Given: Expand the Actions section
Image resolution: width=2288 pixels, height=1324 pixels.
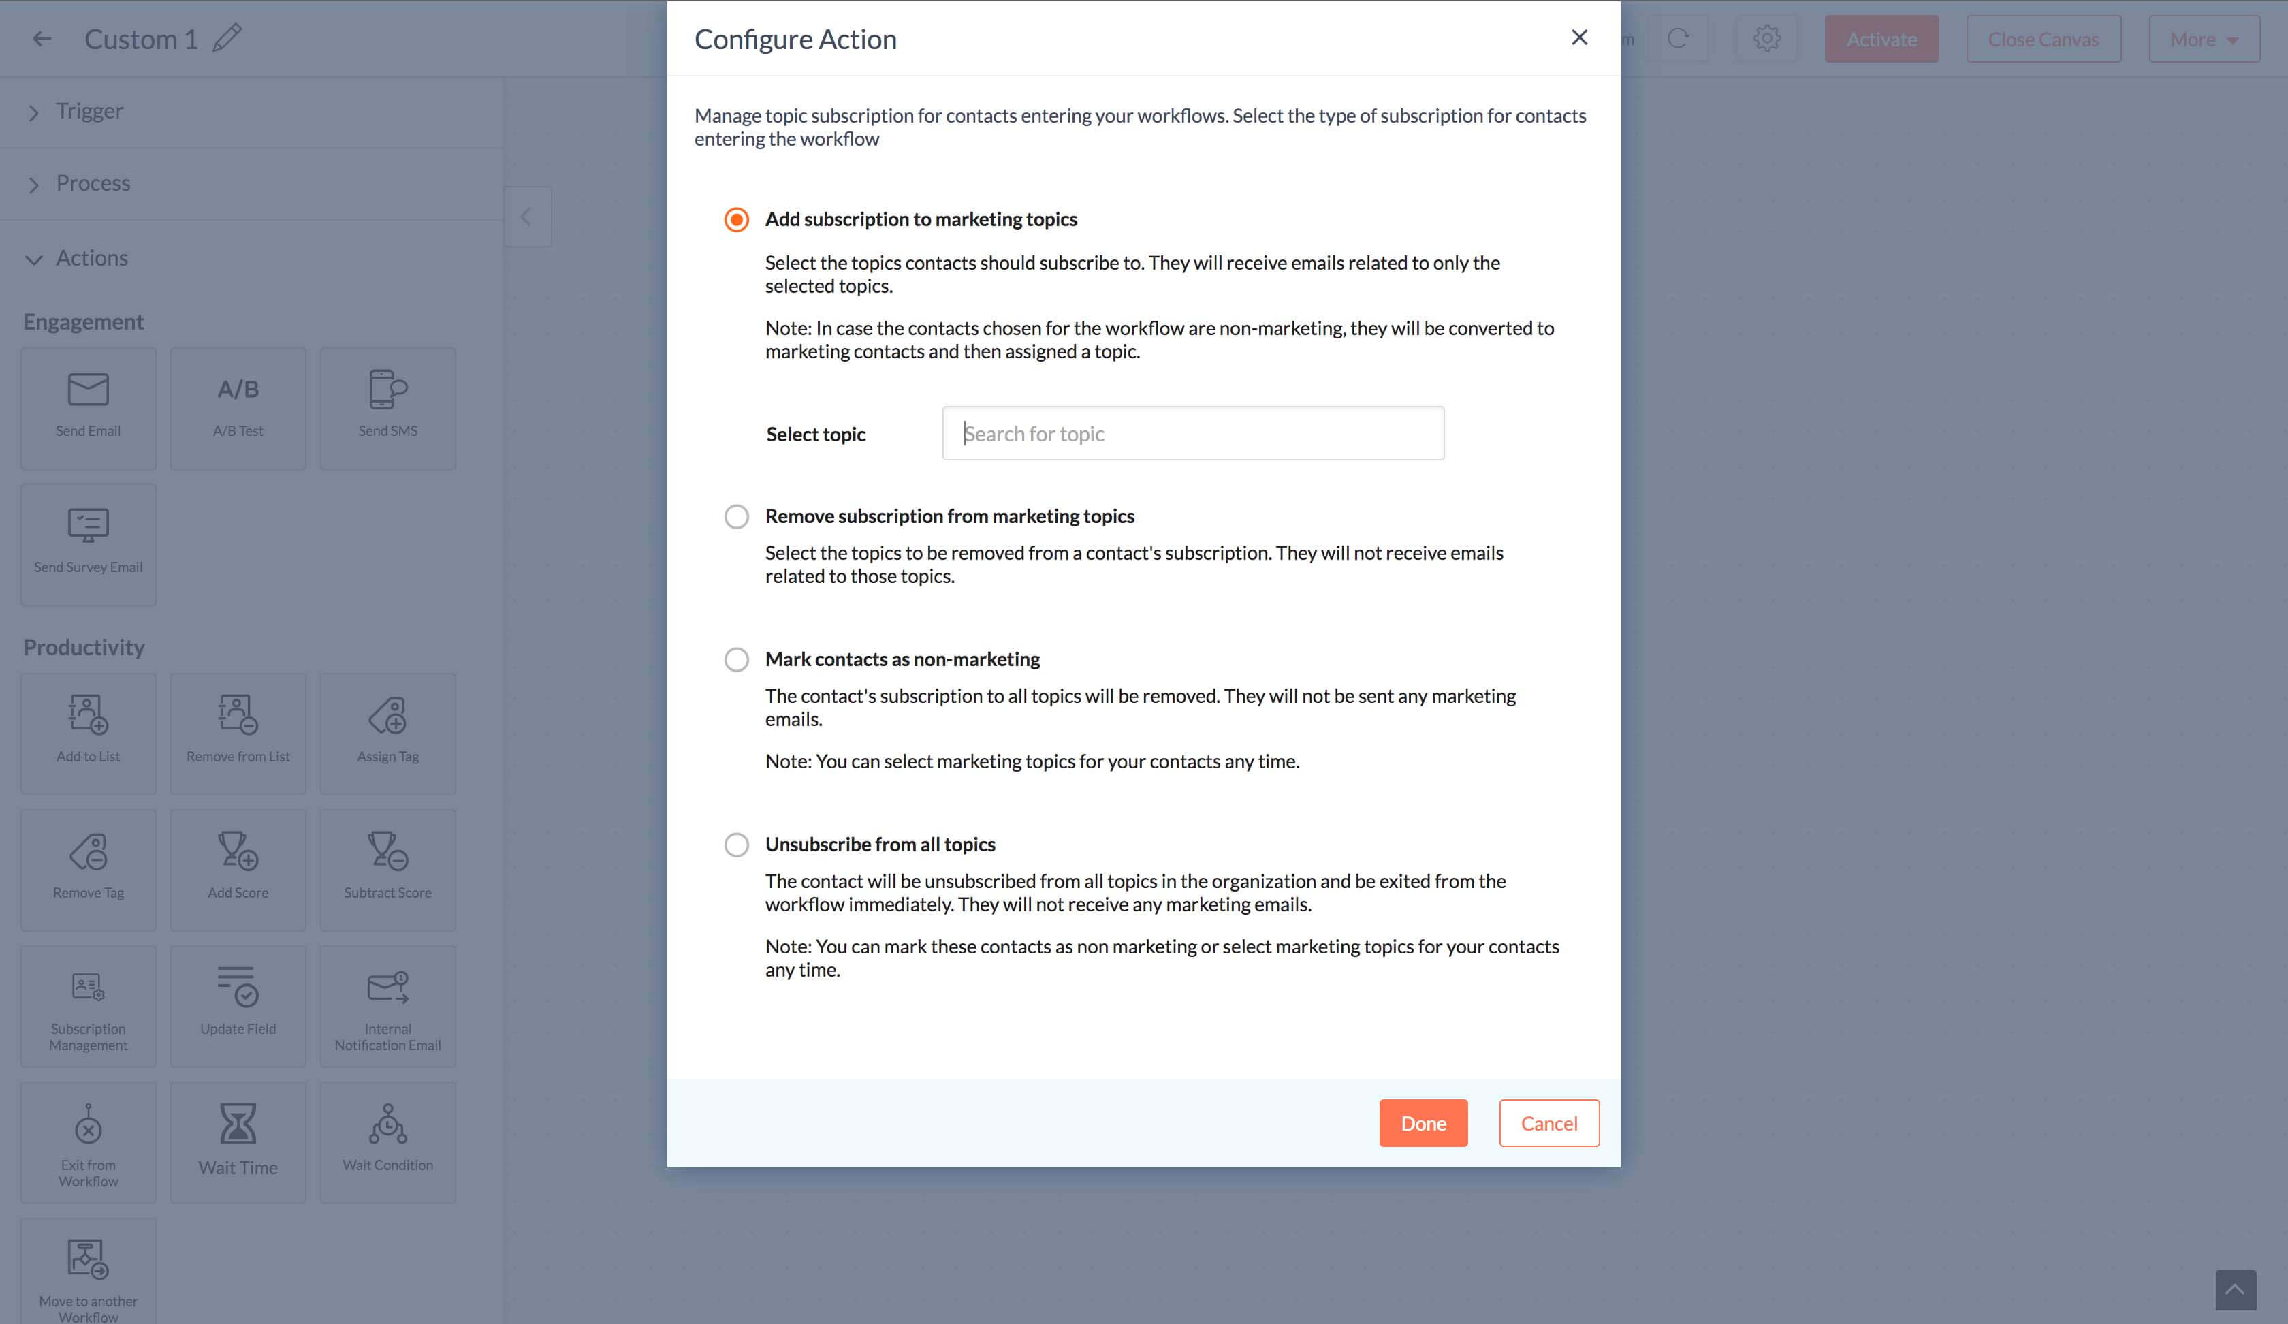Looking at the screenshot, I should click(x=36, y=257).
